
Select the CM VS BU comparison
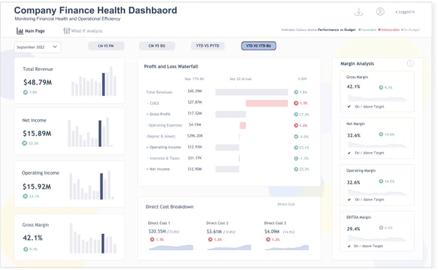coord(157,46)
